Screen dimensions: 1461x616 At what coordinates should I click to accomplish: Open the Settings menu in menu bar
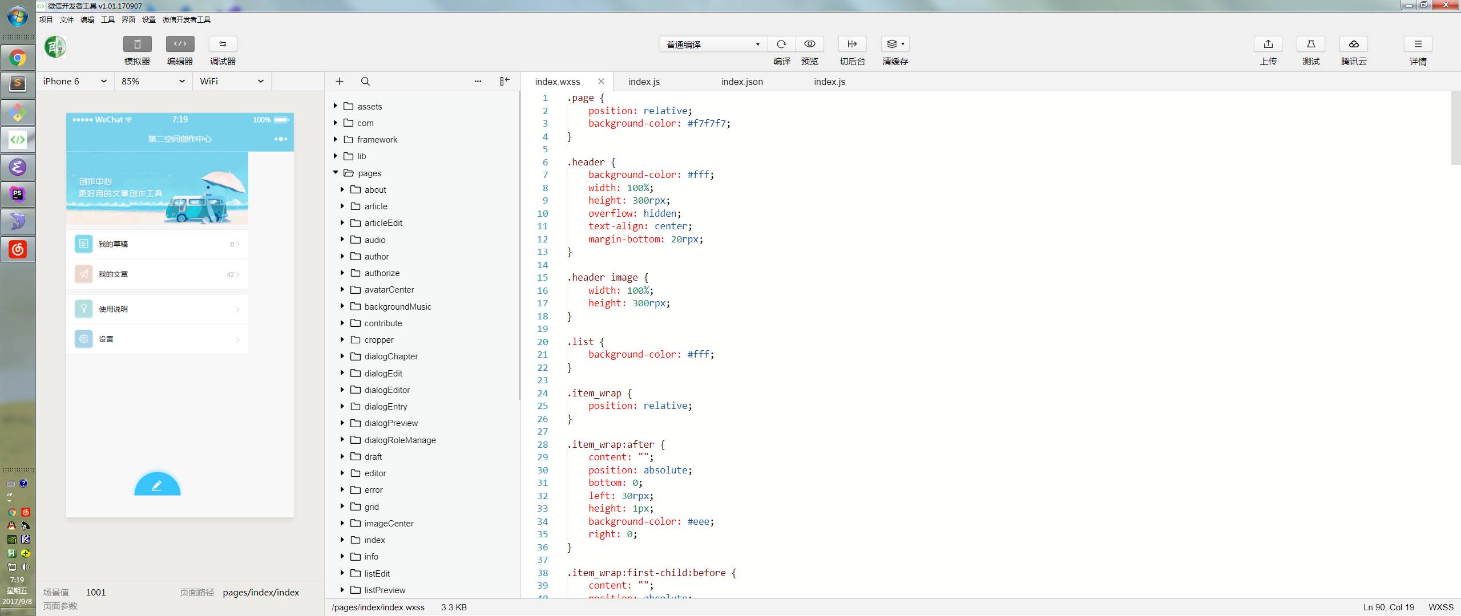click(149, 19)
